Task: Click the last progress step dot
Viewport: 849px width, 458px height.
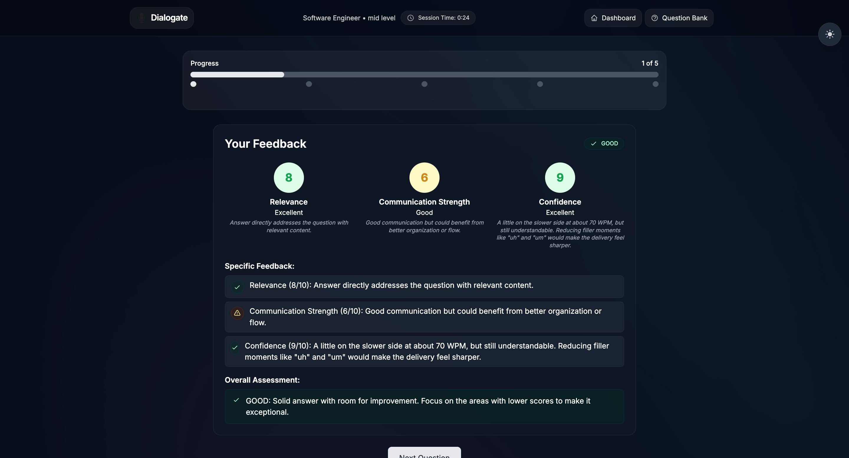Action: tap(655, 84)
